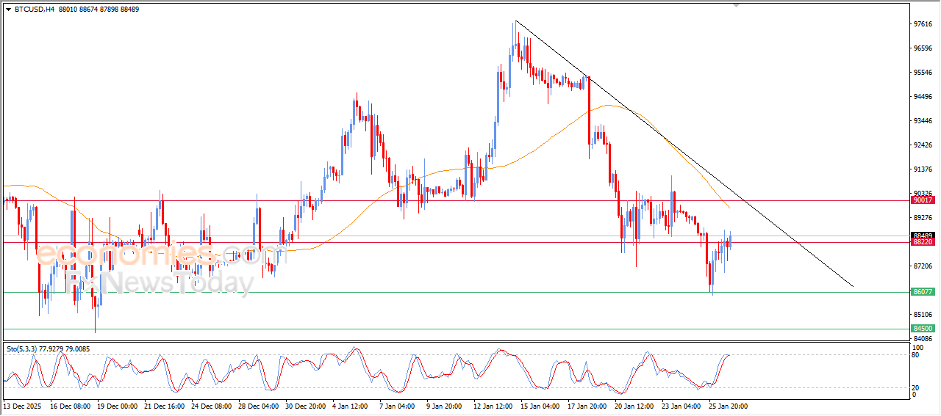Select the red 88220 price level tag
Screen dimensions: 941x416
(x=923, y=242)
